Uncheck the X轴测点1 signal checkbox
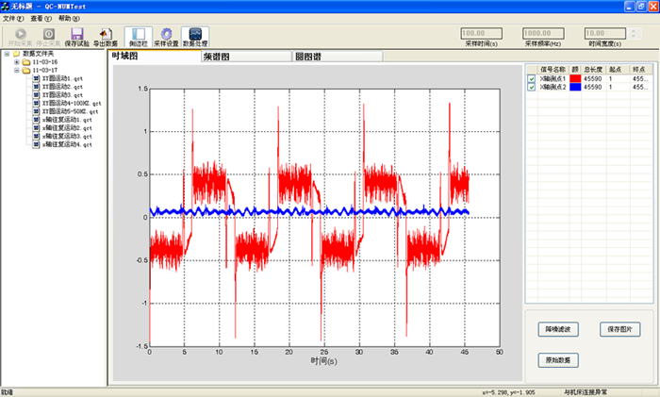 click(532, 78)
